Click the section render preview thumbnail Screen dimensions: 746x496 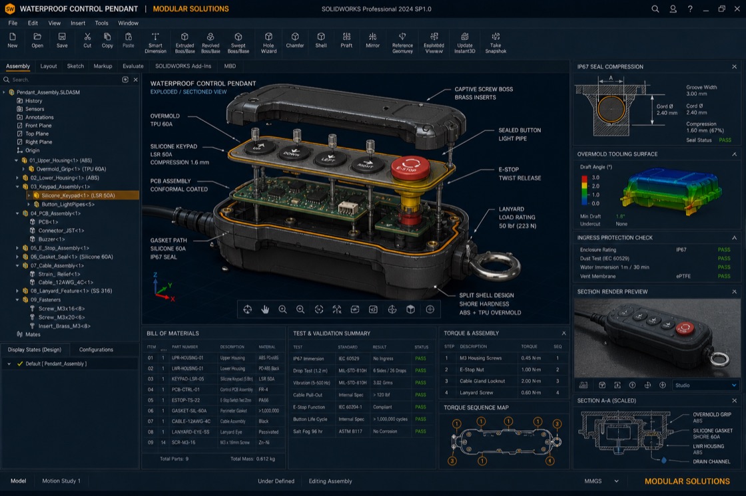(x=657, y=338)
